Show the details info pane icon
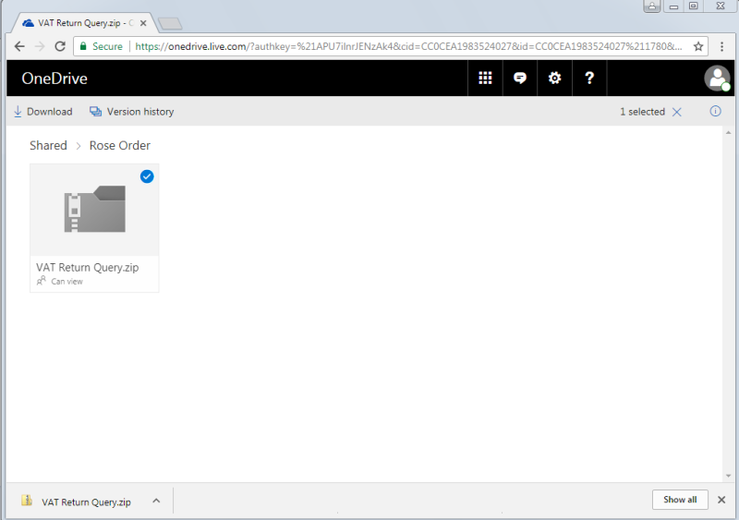 click(x=715, y=112)
